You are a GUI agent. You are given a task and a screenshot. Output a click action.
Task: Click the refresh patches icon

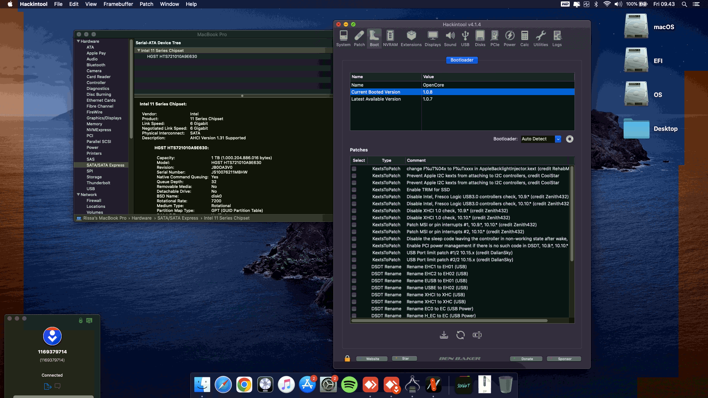pos(461,335)
